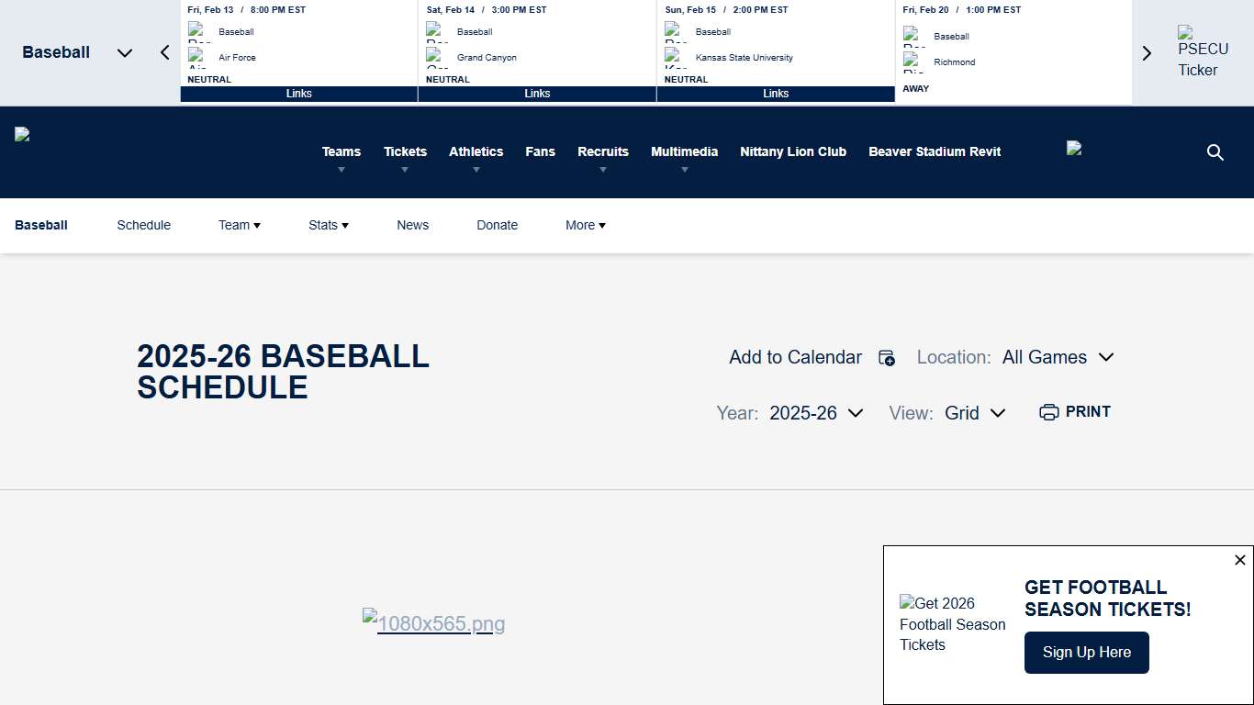Expand the Baseball sport selector chevron
Image resolution: width=1254 pixels, height=705 pixels.
point(125,52)
